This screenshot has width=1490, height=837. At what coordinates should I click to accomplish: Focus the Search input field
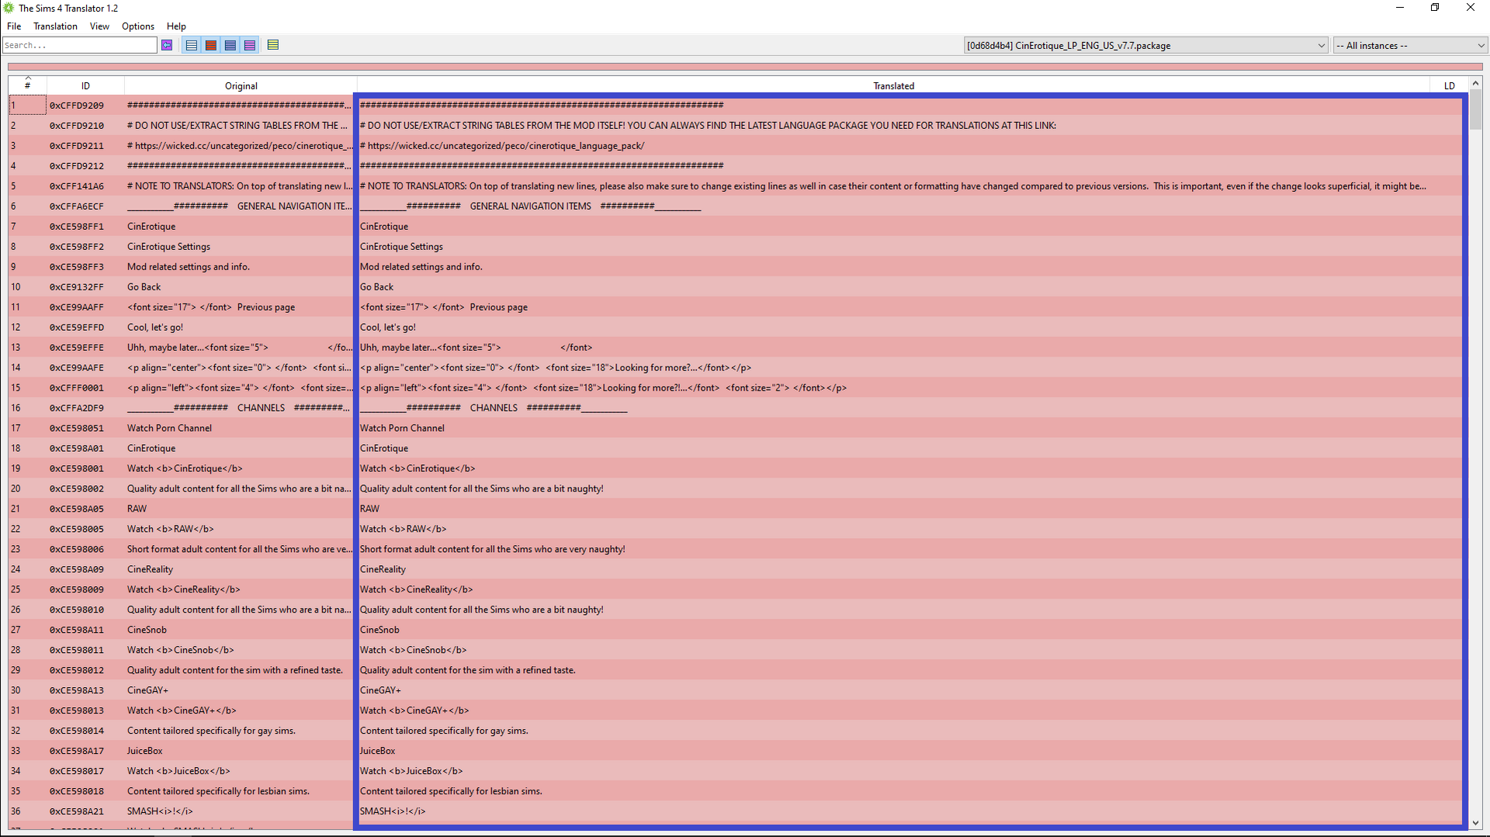coord(80,45)
